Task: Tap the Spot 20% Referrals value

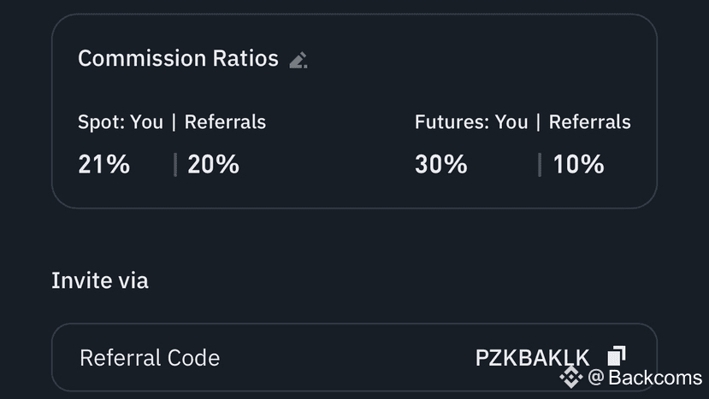Action: point(213,164)
